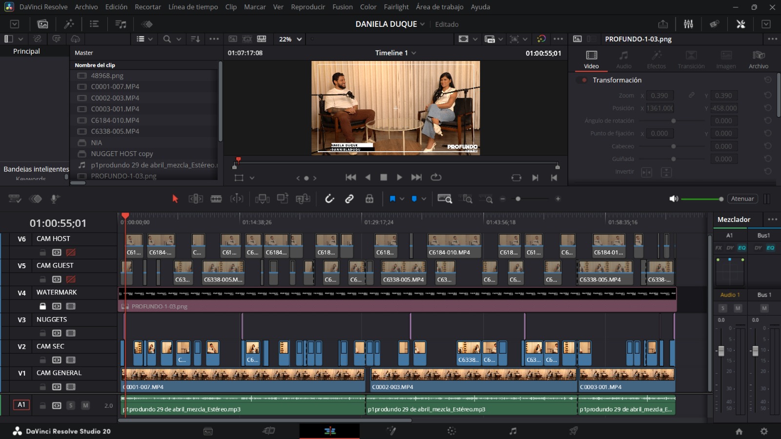Open the Color page icon
Viewport: 781px width, 439px height.
(x=452, y=431)
